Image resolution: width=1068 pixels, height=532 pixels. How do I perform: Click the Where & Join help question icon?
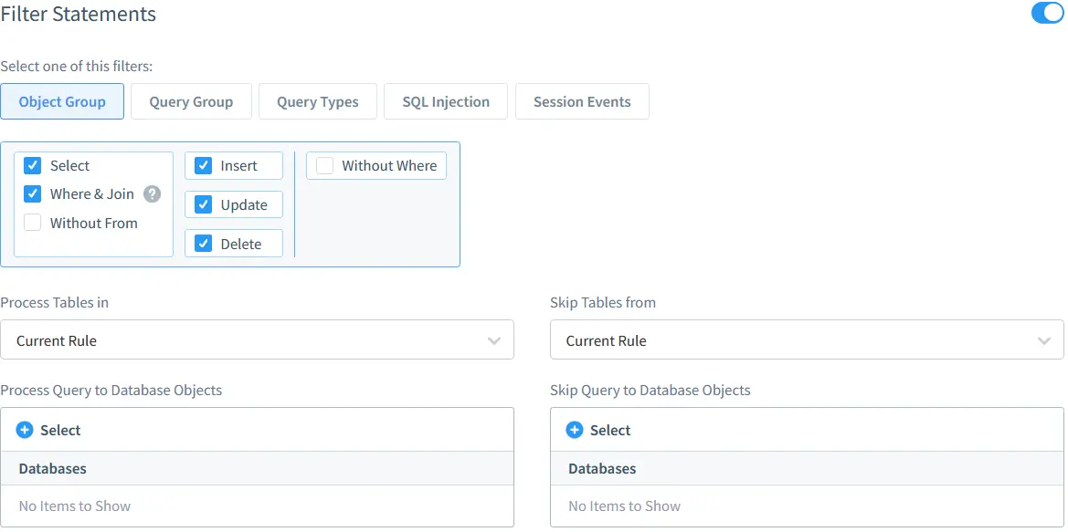[153, 193]
